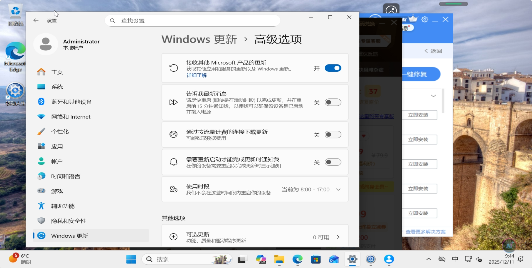
Task: Go to 系统 in the sidebar
Action: 57,87
